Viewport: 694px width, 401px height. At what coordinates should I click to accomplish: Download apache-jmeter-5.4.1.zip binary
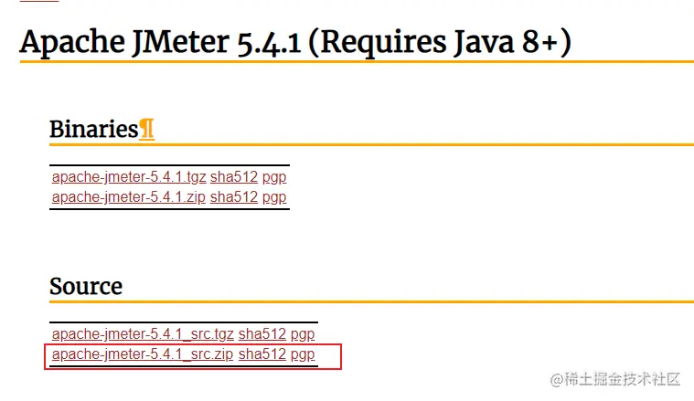128,197
